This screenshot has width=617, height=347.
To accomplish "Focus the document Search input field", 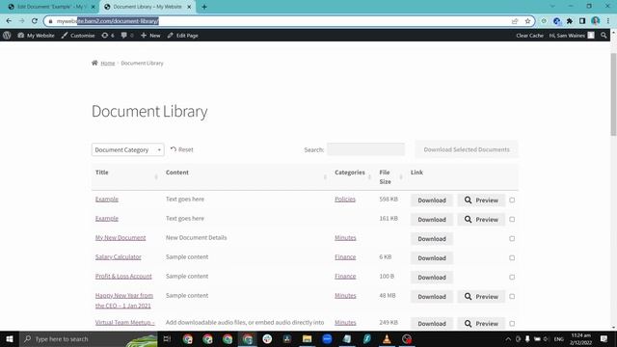I will point(365,149).
